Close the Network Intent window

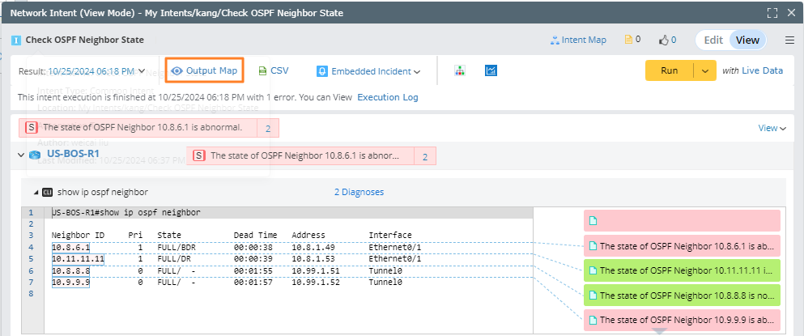pos(791,13)
